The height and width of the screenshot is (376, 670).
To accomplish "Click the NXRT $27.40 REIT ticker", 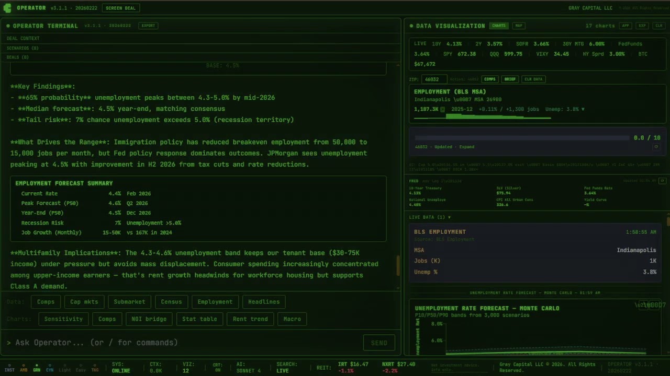I will (398, 368).
